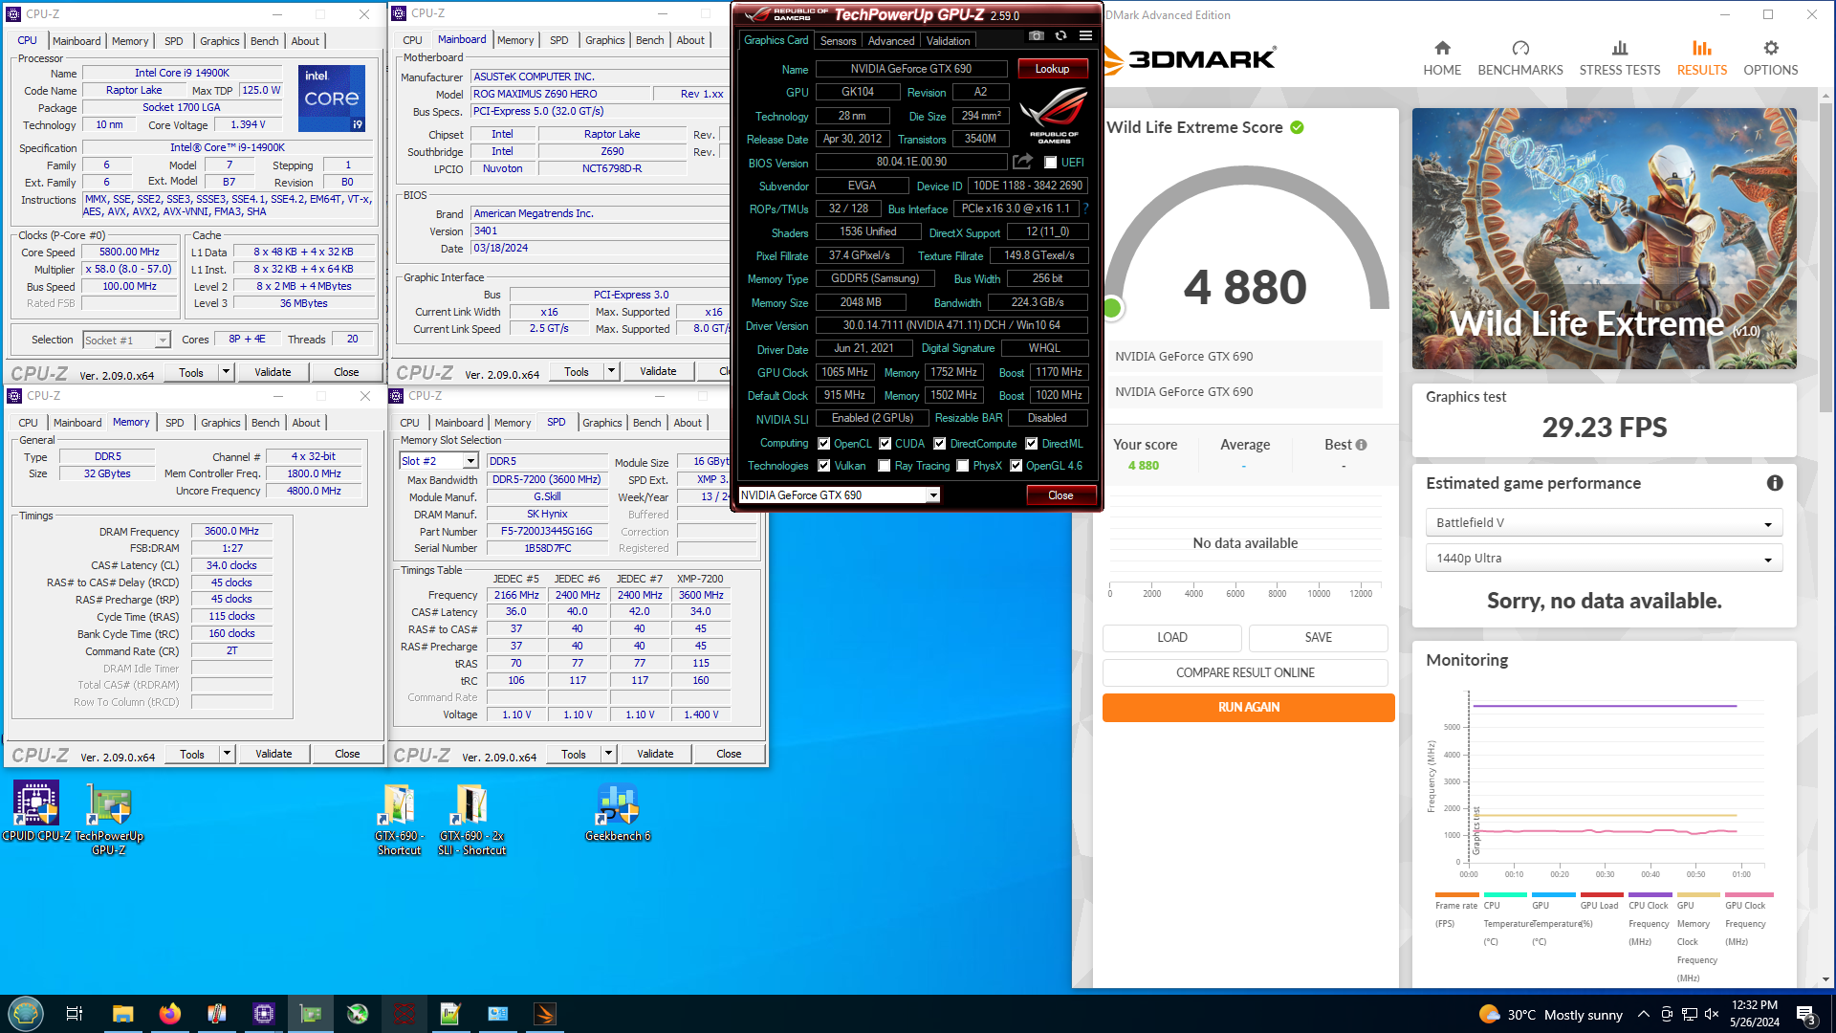Toggle the CUDA checkbox
Screen dimensions: 1836x1033
[885, 444]
